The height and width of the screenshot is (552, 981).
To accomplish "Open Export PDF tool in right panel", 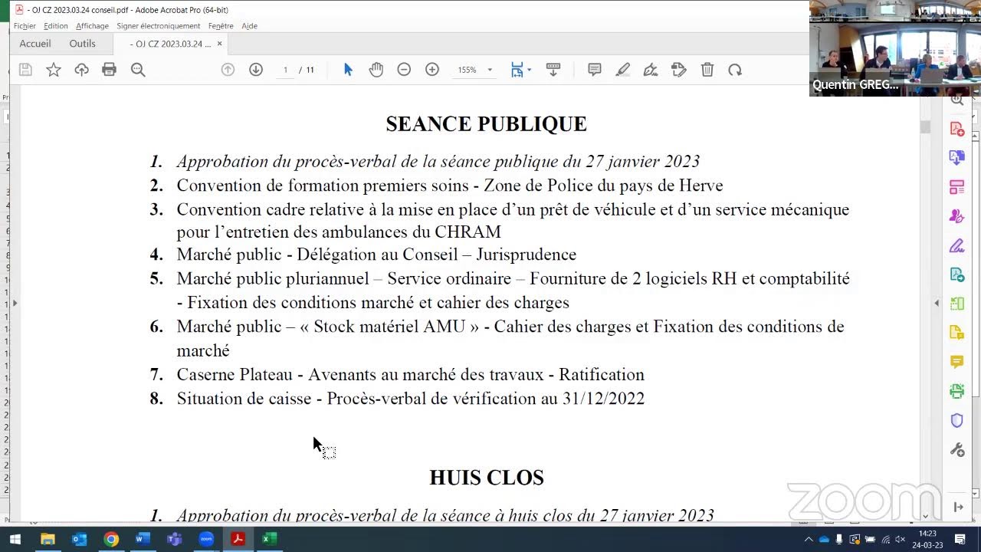I will point(956,274).
